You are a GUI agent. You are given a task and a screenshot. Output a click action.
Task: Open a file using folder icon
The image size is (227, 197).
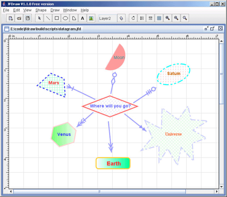(19, 18)
